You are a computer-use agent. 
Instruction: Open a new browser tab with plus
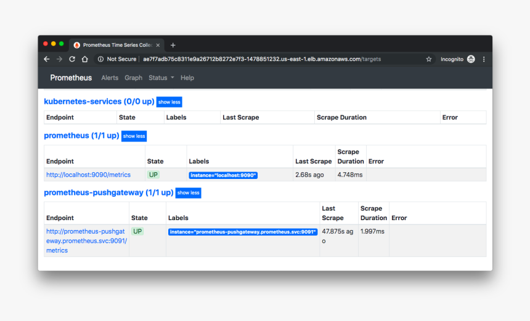tap(173, 45)
